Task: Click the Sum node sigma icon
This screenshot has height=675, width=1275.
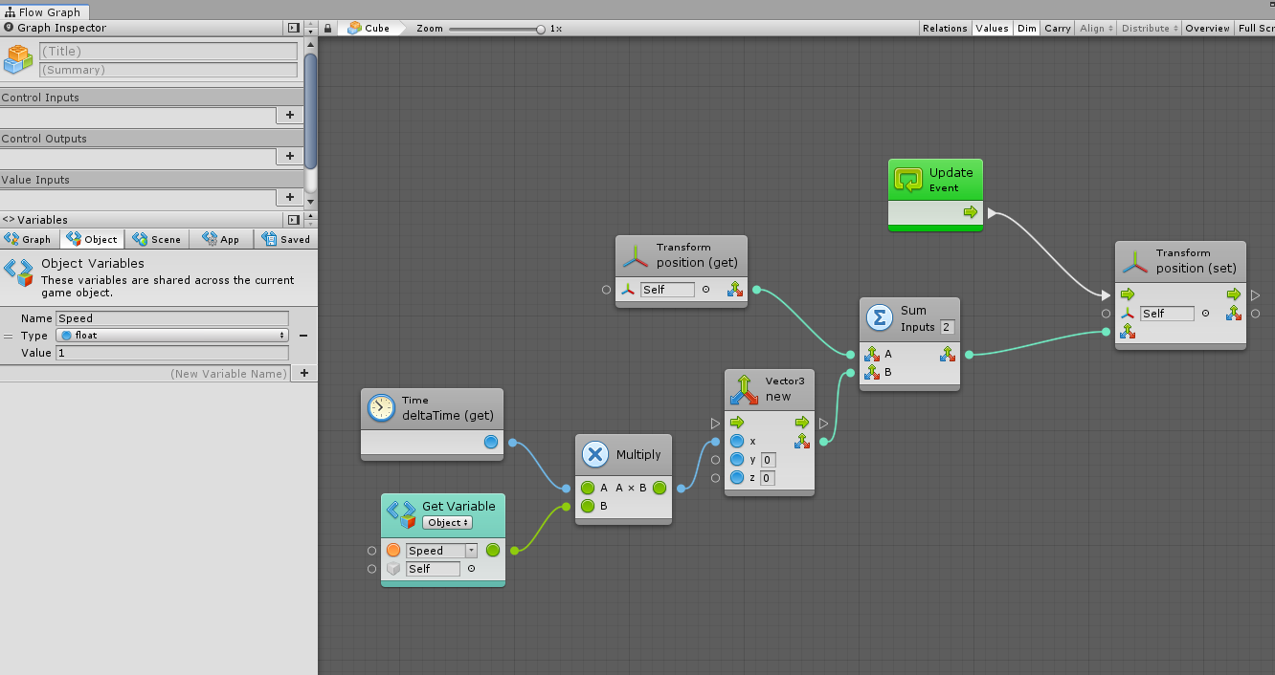Action: coord(878,316)
